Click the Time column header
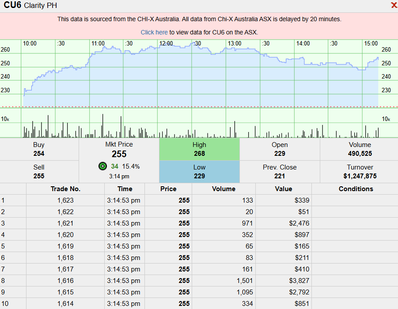Screen dimensions: 398x309 click(x=125, y=189)
